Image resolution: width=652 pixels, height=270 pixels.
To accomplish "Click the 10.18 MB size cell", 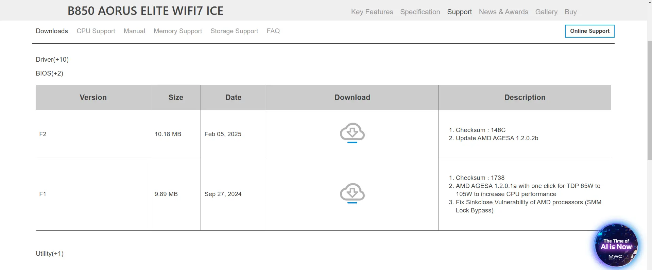I will [176, 134].
